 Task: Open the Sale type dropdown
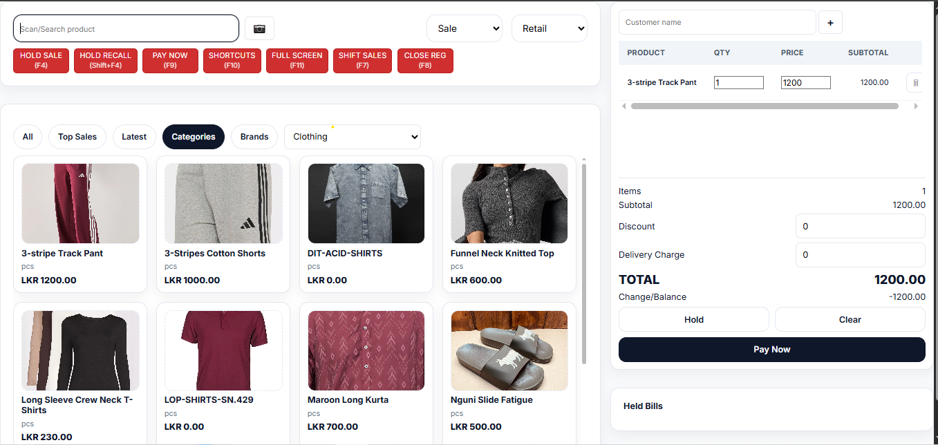[465, 28]
